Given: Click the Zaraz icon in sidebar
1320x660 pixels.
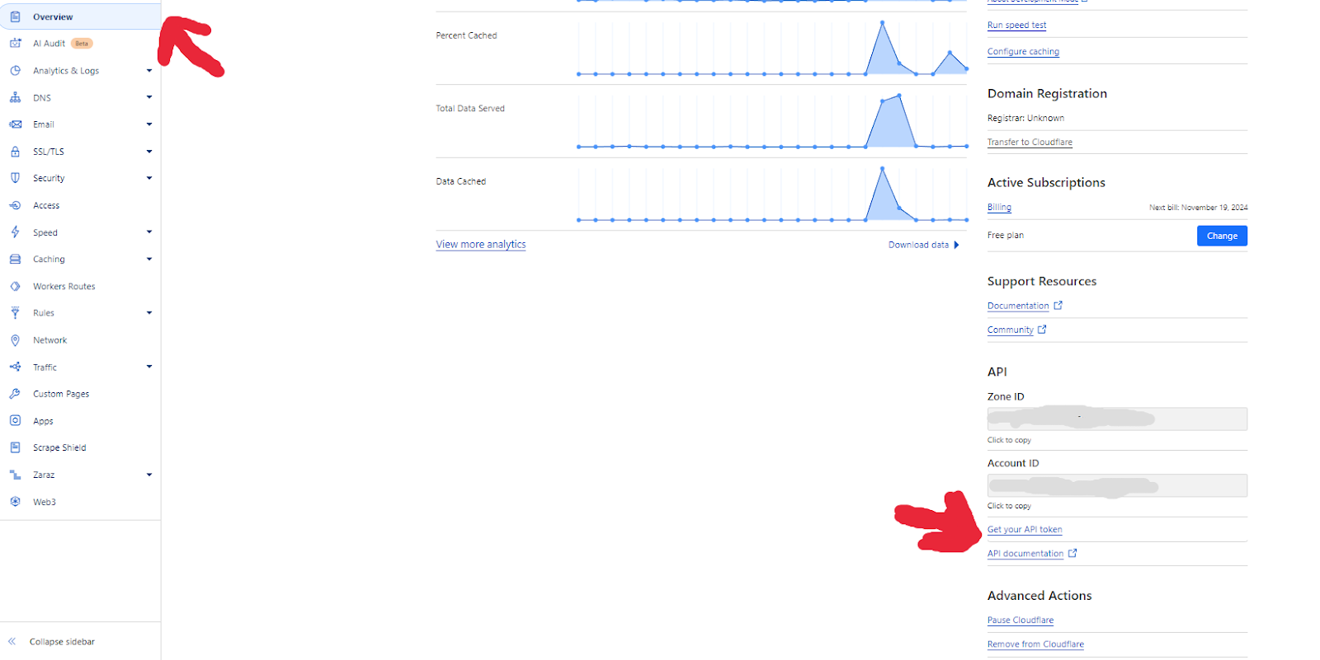Looking at the screenshot, I should (15, 475).
